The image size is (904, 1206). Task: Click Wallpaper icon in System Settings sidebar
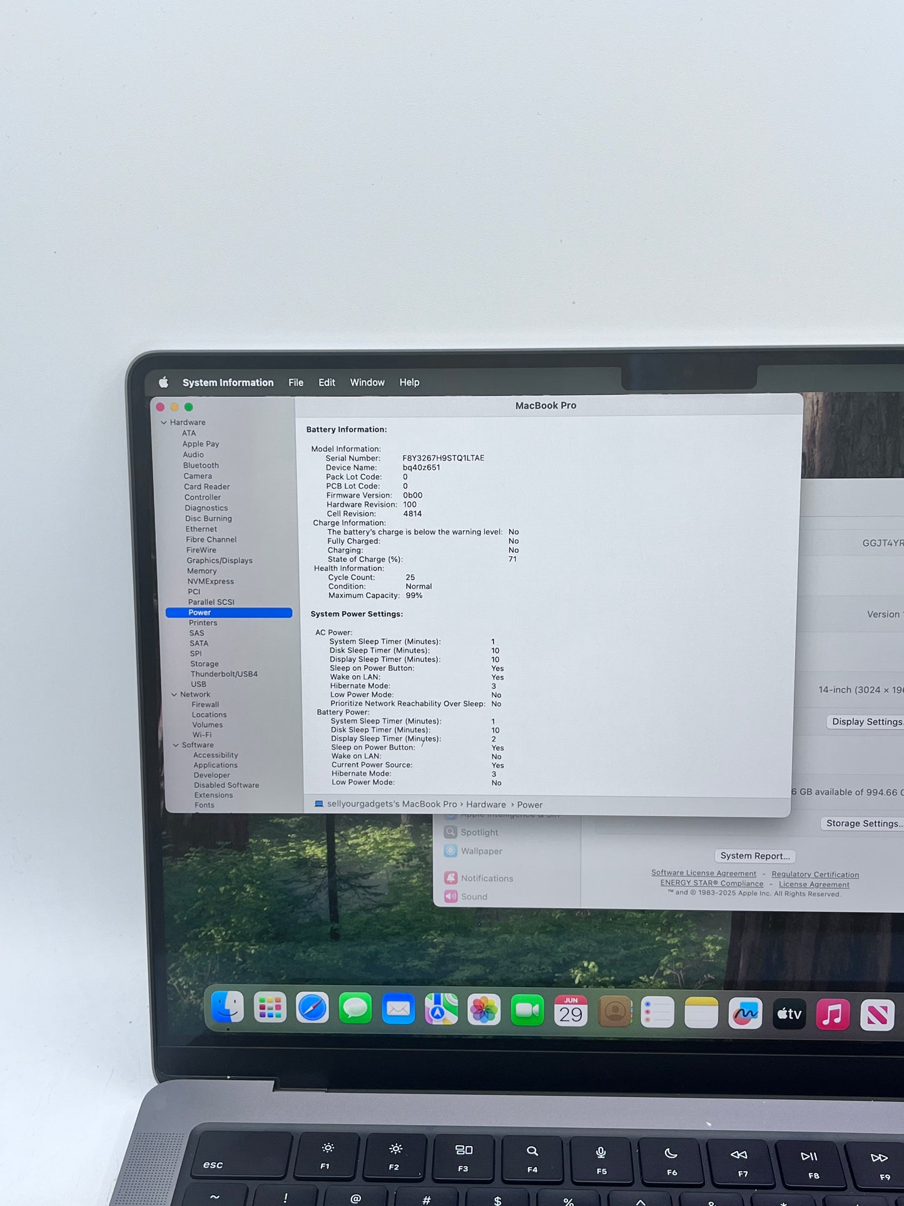tap(450, 851)
